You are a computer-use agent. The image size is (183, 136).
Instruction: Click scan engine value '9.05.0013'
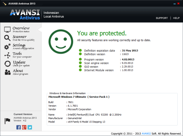[127, 63]
